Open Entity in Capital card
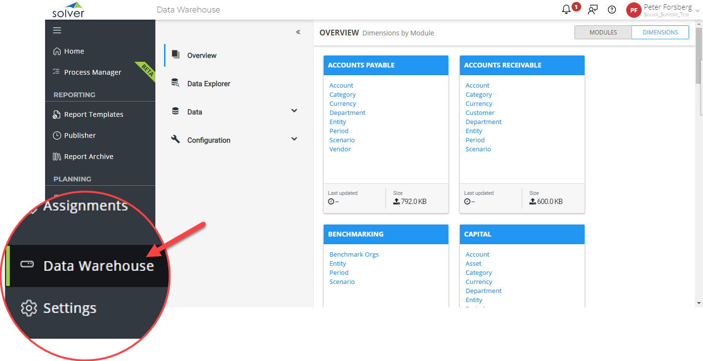703x361 pixels. 474,300
